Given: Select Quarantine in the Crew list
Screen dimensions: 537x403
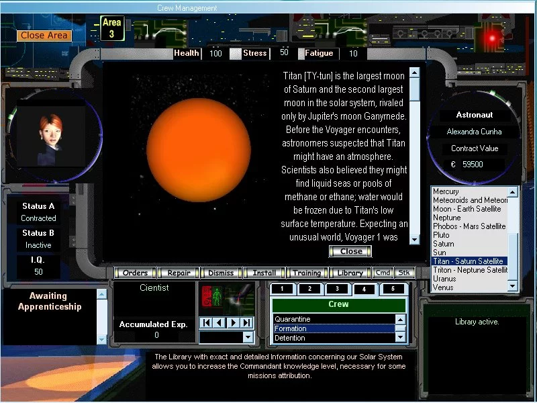Looking at the screenshot, I should (x=334, y=319).
